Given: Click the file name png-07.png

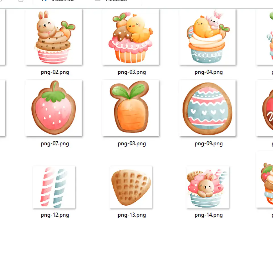Looking at the screenshot, I should [55, 144].
